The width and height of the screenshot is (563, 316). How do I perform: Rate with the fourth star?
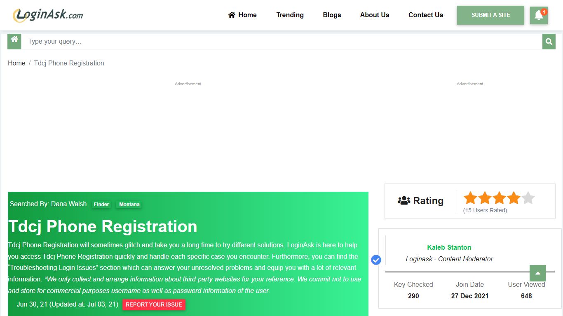point(514,198)
